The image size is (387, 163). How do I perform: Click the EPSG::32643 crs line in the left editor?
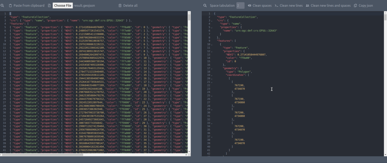click(x=70, y=21)
